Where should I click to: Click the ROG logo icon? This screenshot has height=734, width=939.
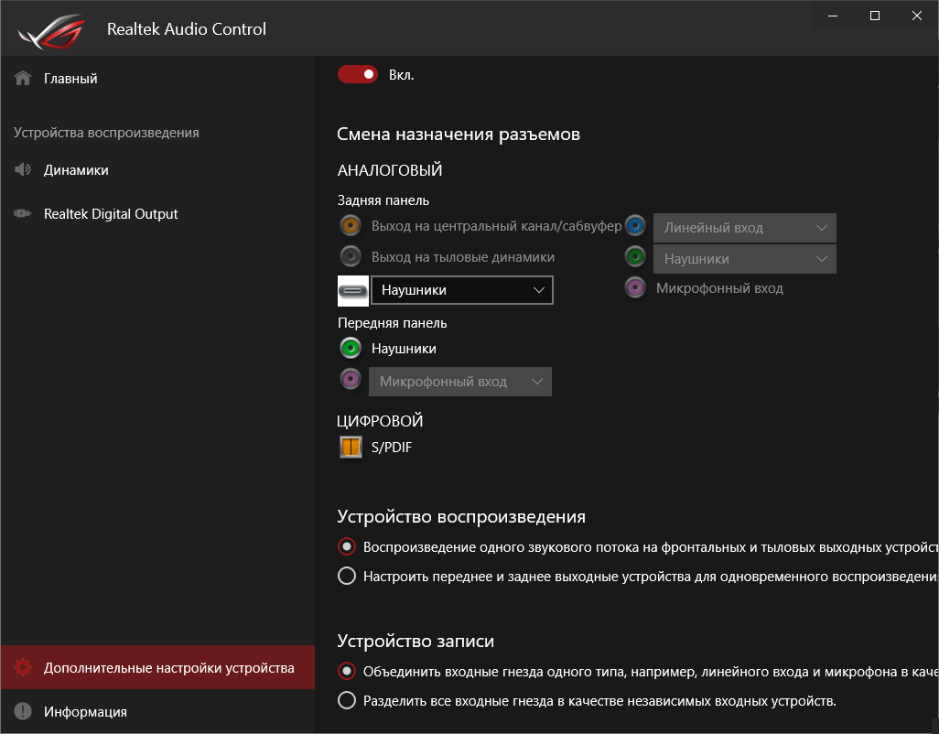pos(51,30)
